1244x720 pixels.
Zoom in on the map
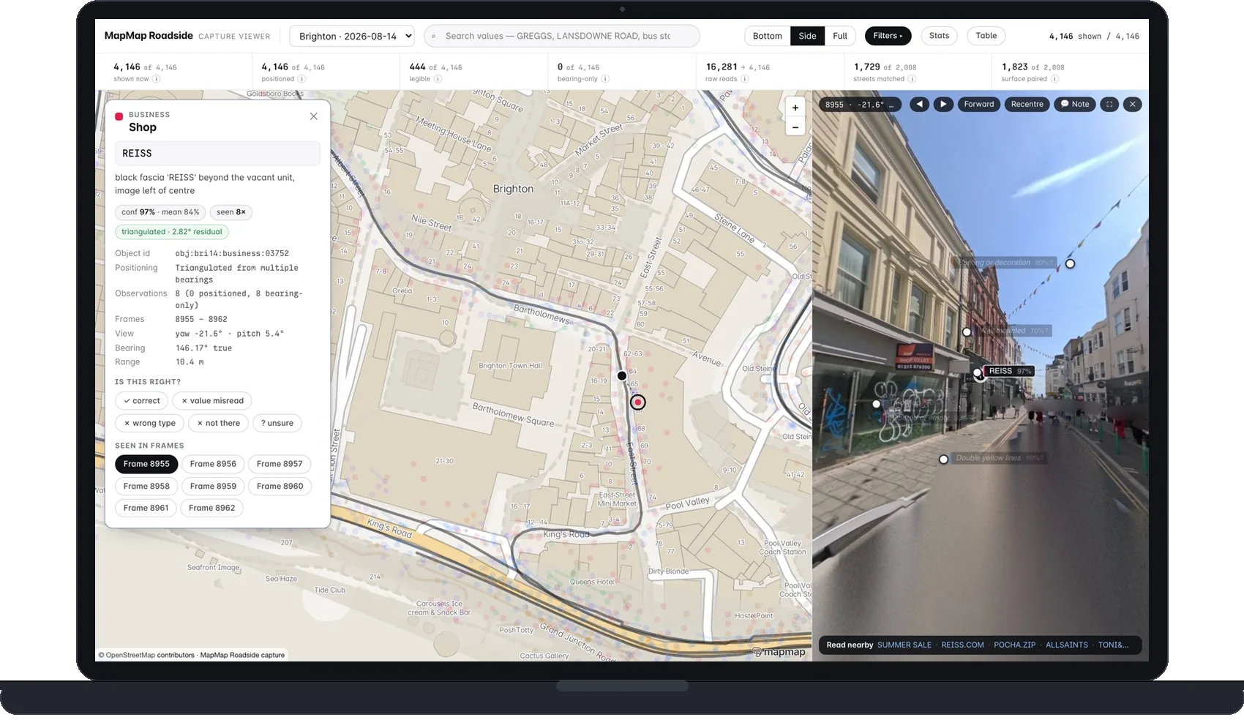pyautogui.click(x=795, y=108)
